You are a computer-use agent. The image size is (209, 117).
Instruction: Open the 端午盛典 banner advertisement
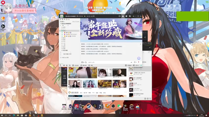tap(111, 29)
